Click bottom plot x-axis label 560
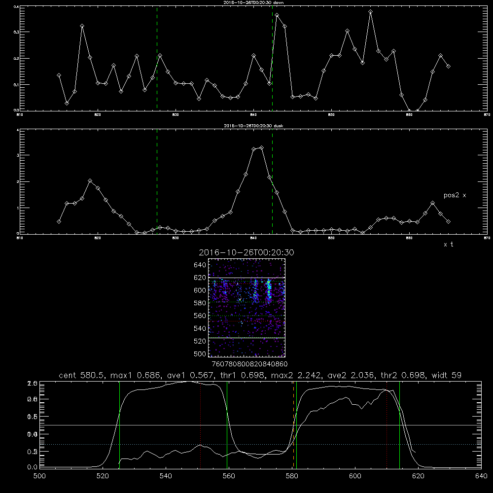Screen dimensions: 493x493 coord(229,476)
